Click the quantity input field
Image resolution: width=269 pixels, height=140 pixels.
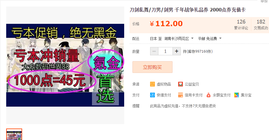click(165, 51)
